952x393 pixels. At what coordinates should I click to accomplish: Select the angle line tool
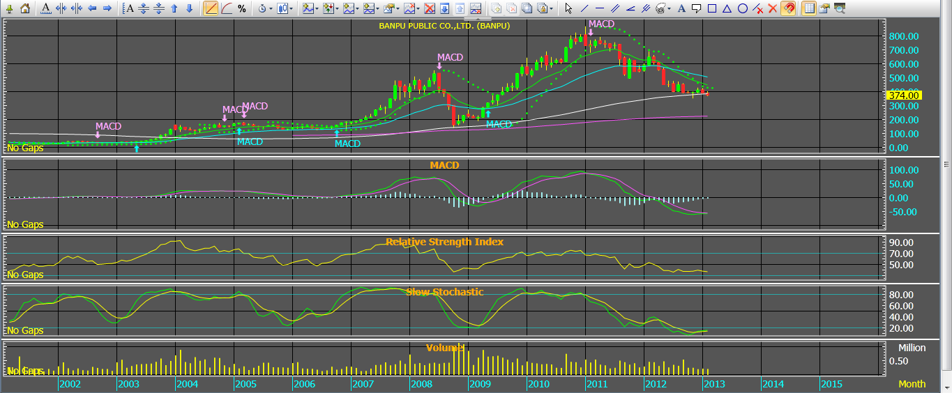coord(630,8)
